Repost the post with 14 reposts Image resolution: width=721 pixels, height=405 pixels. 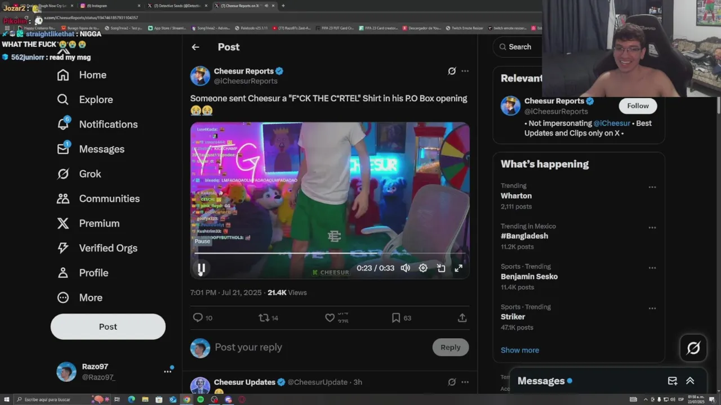(268, 318)
